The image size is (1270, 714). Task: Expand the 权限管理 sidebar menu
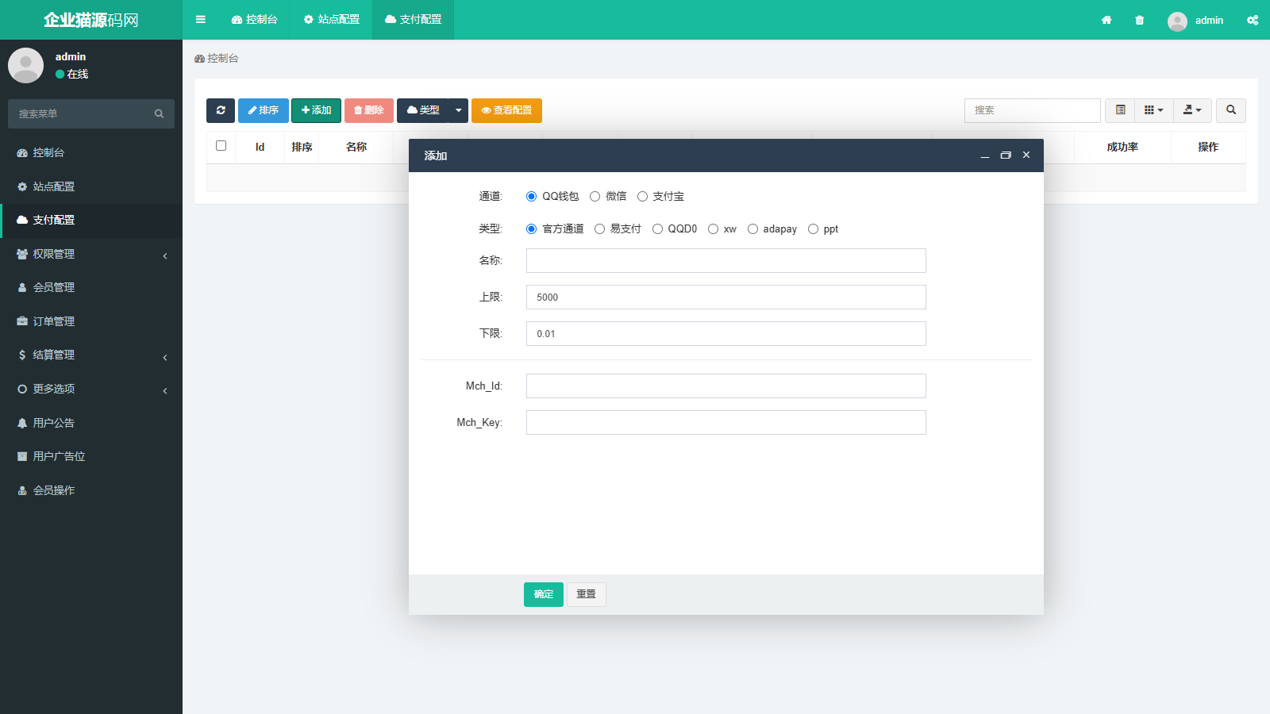point(91,254)
